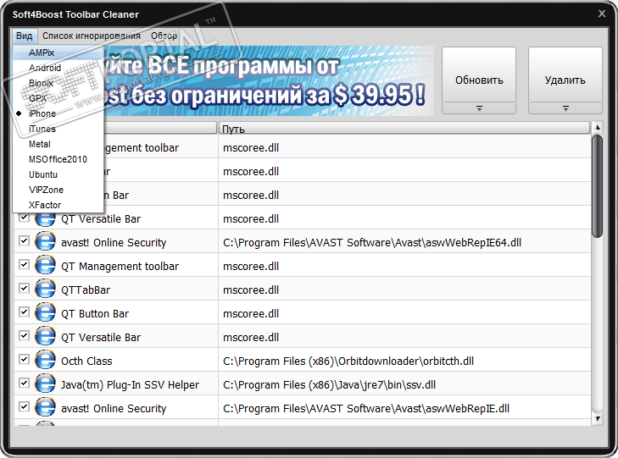Click IE icon beside avast! aswWebRepIE64.dll
Screen dimensions: 618x458
45,241
